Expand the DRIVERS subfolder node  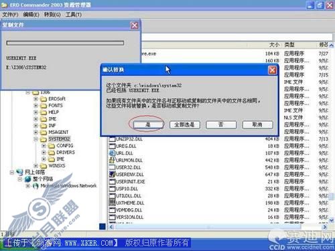(x=44, y=153)
